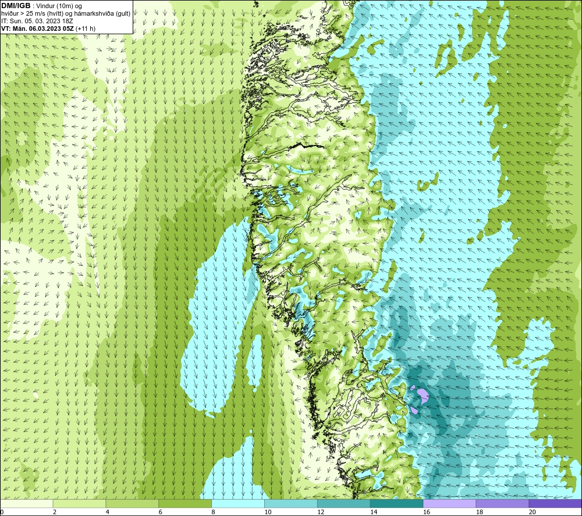582x516 pixels.
Task: Click the '2' legend scale value
Action: 55,512
